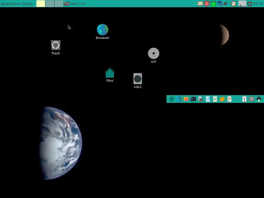Screen dimensions: 264x198
Task: Open the Browser desktop icon
Action: 103,32
